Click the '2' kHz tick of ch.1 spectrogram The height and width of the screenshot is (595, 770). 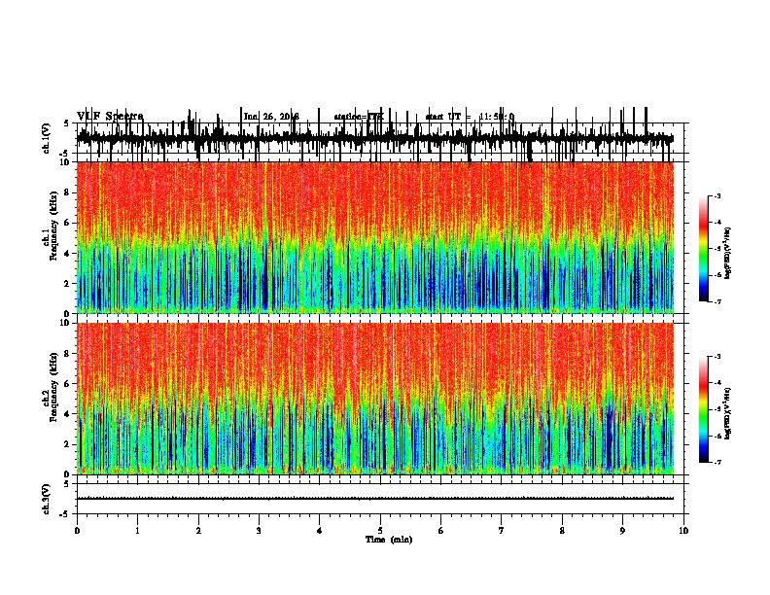68,283
